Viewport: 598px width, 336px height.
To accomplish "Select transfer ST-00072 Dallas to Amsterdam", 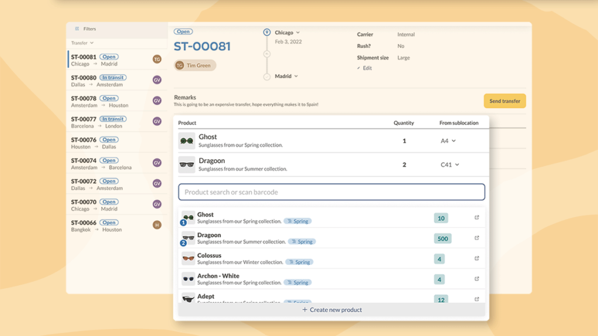I will (117, 184).
